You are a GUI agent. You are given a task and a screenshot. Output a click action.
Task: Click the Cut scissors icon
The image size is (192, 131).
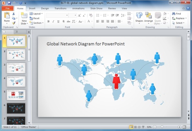click(13, 13)
